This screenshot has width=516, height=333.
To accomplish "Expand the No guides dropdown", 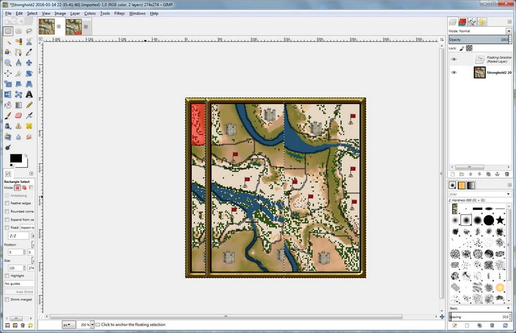I will 18,284.
